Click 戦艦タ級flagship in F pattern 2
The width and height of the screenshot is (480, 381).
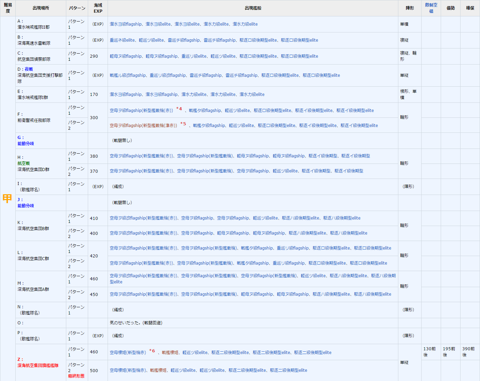tap(209, 126)
